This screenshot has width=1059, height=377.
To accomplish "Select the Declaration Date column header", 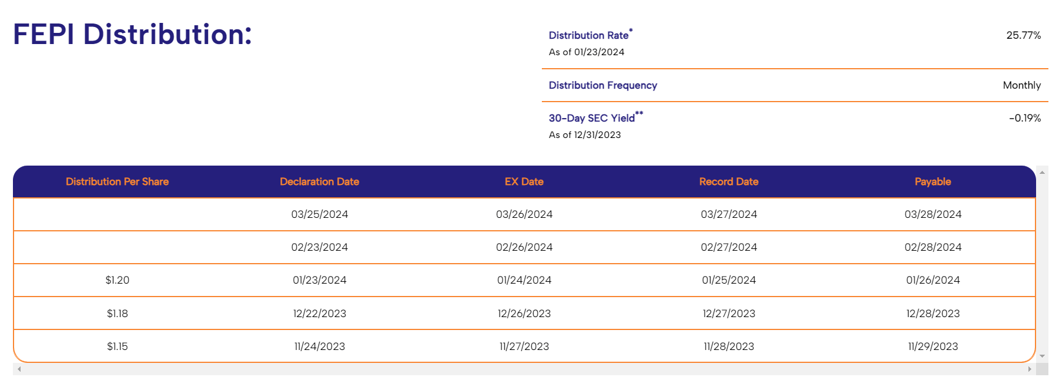I will (319, 182).
